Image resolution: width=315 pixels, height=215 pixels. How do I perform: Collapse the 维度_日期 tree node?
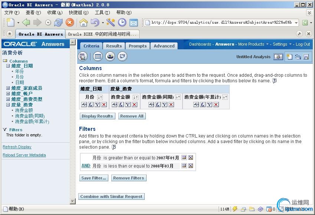(x=8, y=66)
